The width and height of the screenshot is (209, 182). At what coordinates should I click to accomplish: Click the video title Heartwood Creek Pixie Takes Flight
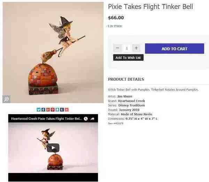point(46,119)
